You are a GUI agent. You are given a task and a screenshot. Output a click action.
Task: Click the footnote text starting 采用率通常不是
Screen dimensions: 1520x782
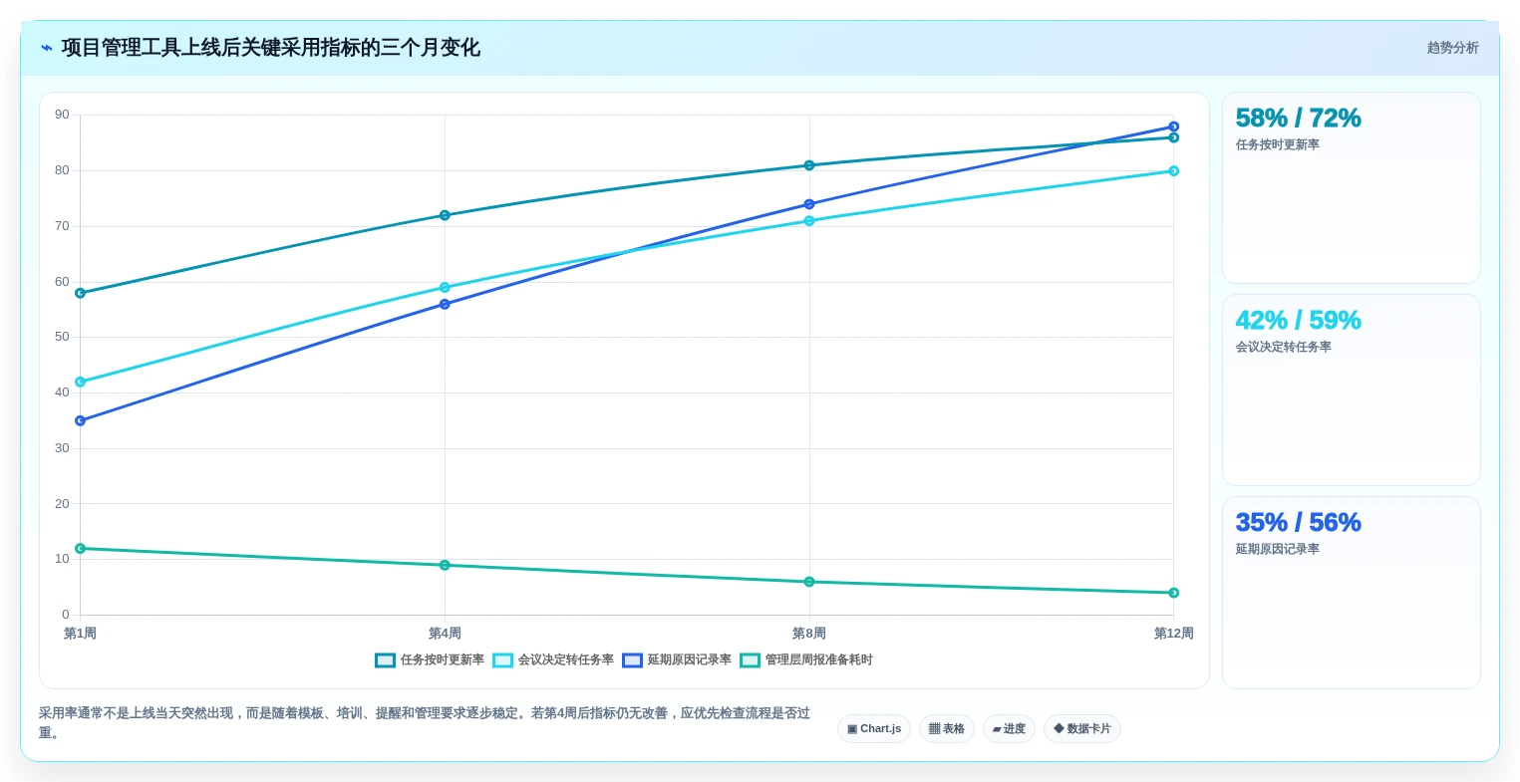tap(425, 723)
